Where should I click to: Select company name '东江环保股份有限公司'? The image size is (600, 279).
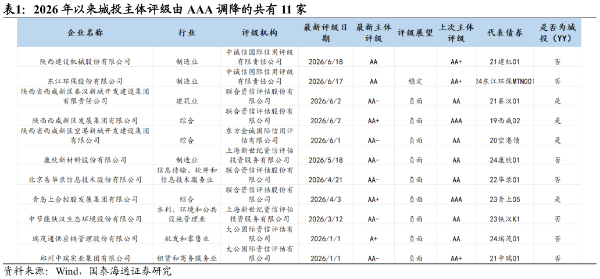(85, 81)
